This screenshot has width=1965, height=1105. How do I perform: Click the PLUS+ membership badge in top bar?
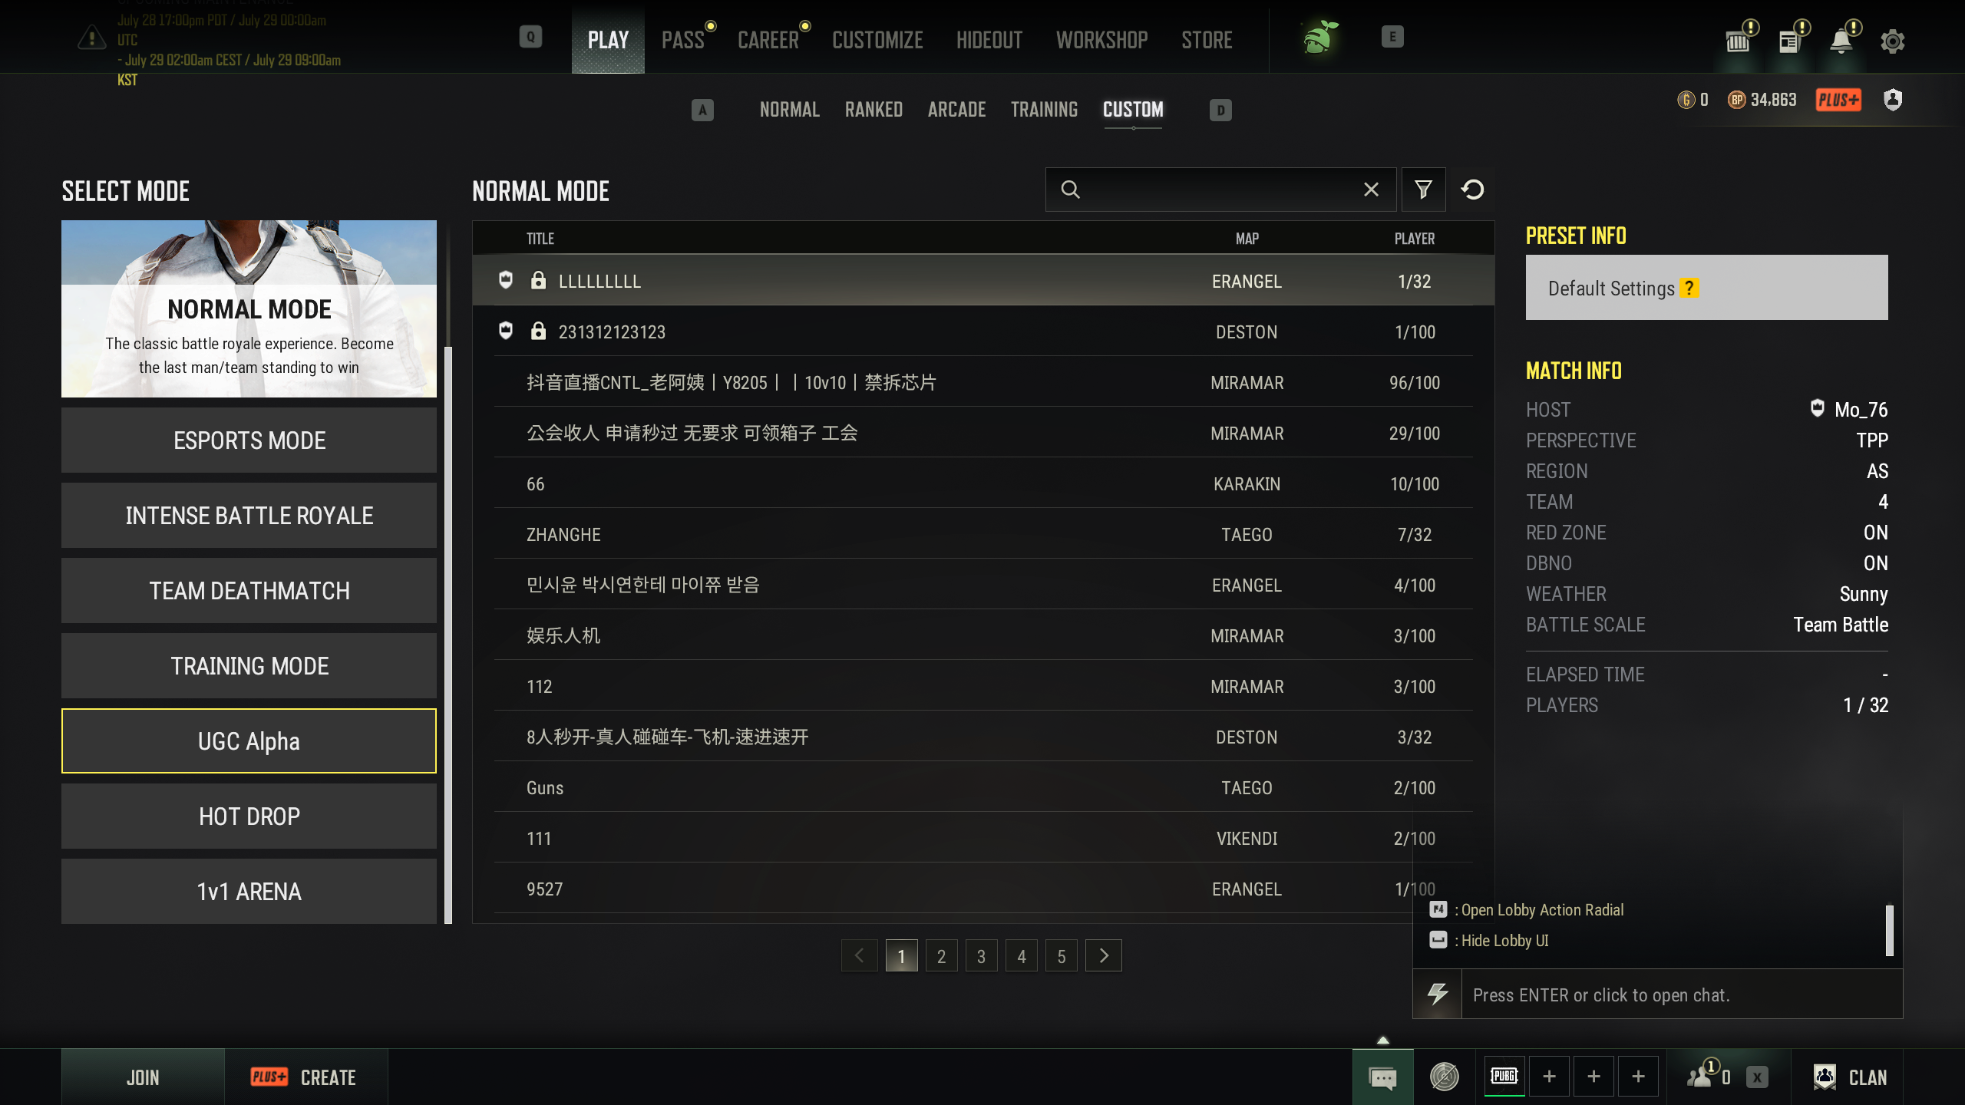click(1838, 100)
